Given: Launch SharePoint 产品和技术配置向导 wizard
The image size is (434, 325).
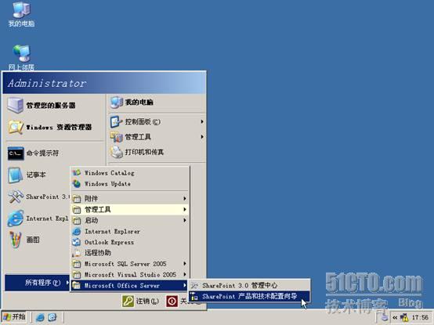Looking at the screenshot, I should coord(249,296).
